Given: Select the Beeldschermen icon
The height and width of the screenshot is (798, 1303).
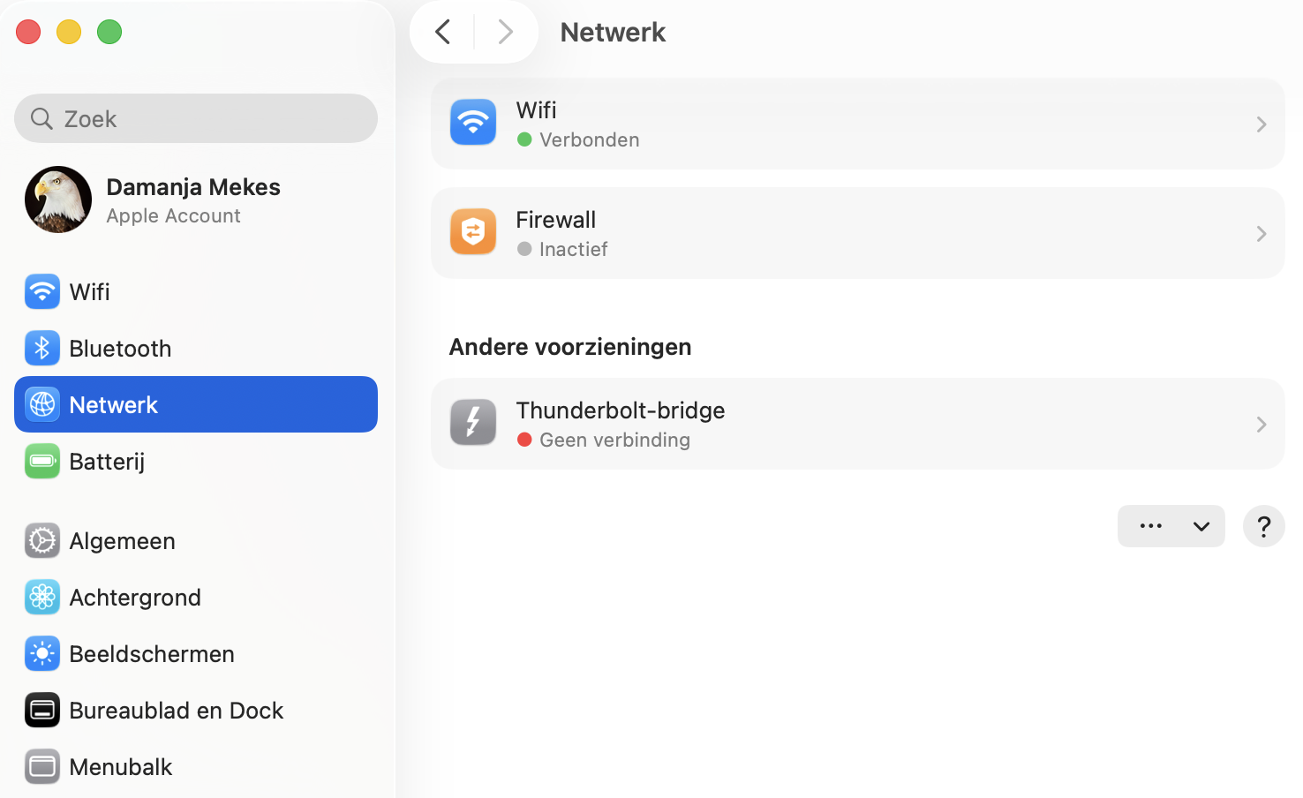Looking at the screenshot, I should tap(41, 653).
